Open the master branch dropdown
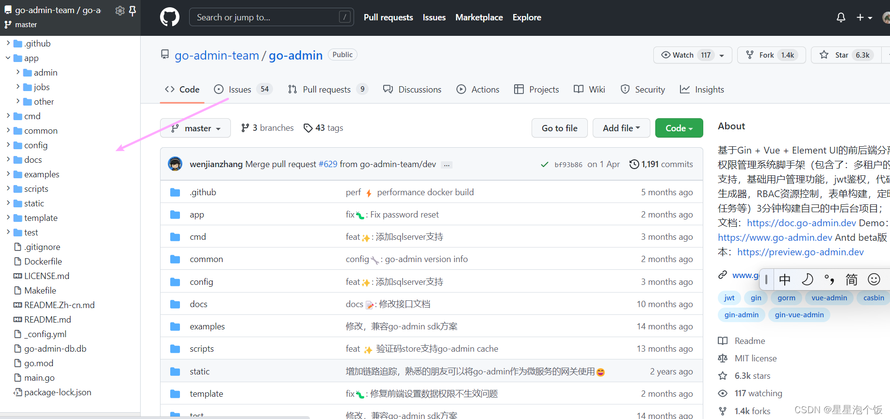The width and height of the screenshot is (890, 419). [x=195, y=128]
